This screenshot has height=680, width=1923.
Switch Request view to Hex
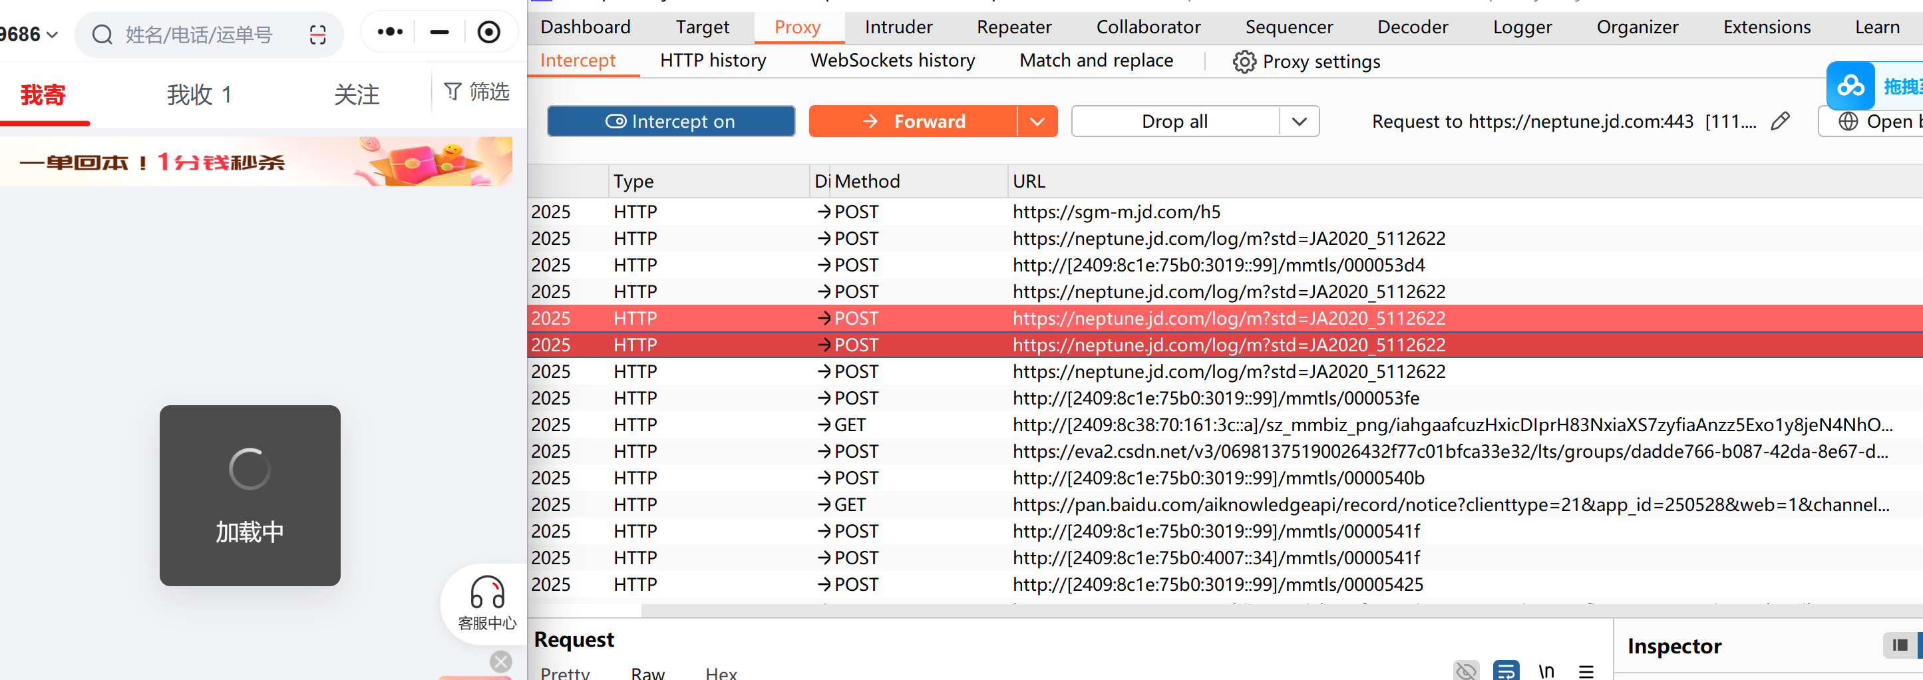coord(721,672)
